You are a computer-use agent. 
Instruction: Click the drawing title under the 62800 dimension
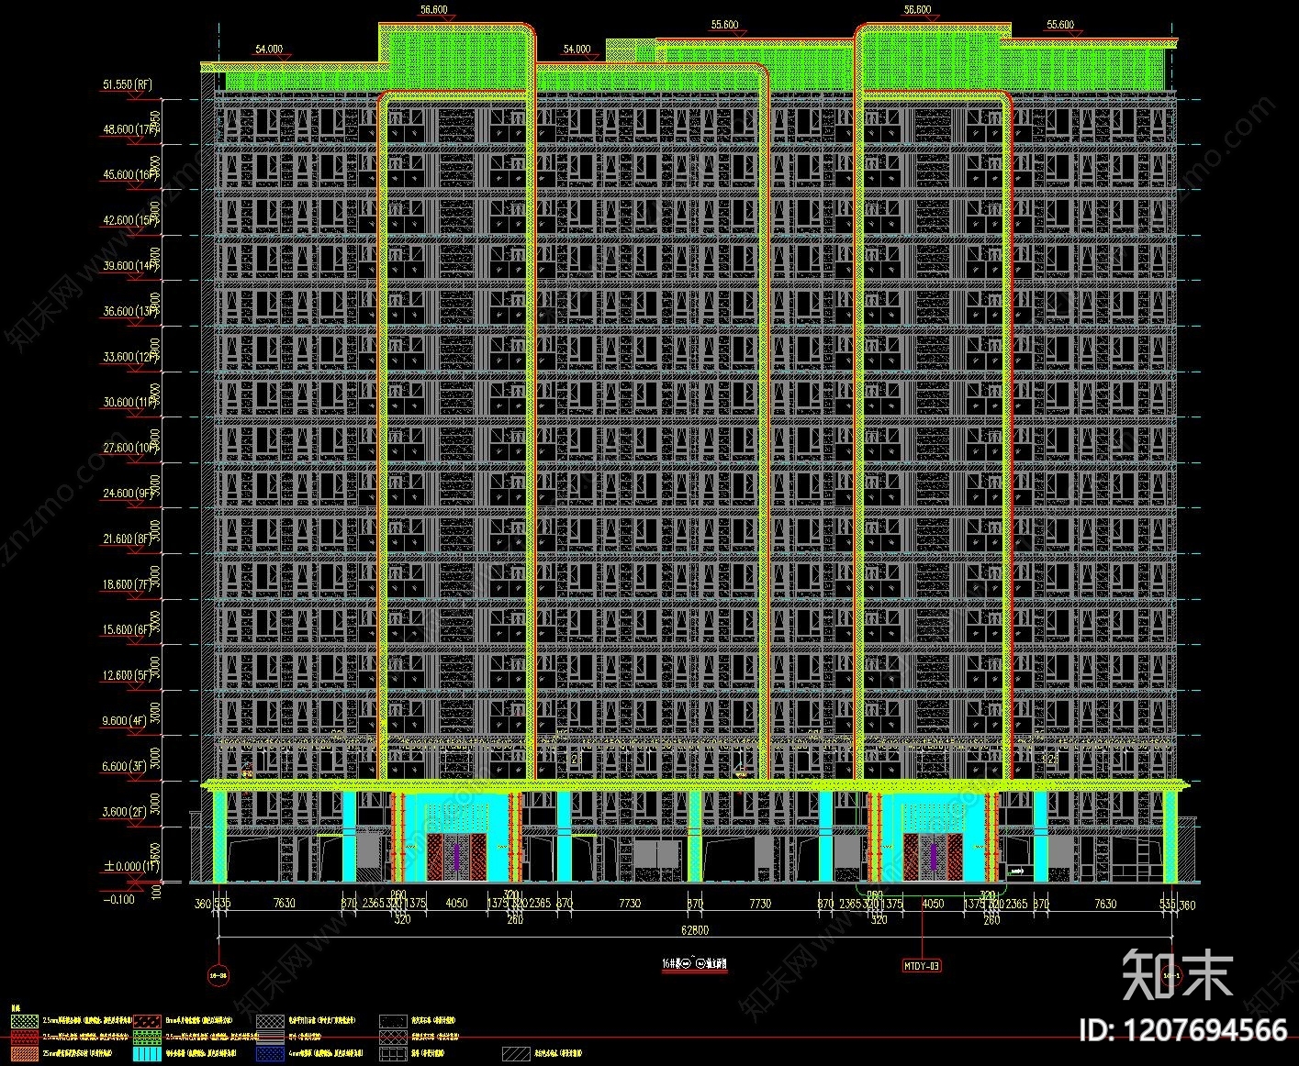(695, 964)
